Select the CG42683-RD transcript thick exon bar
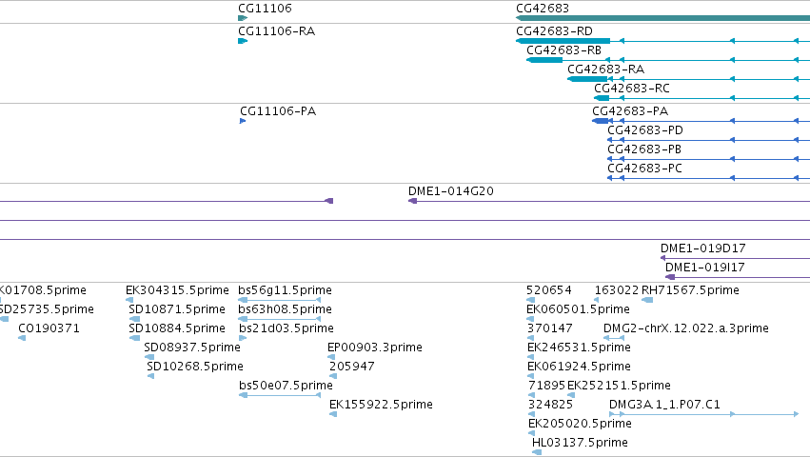The height and width of the screenshot is (457, 810). pos(563,41)
